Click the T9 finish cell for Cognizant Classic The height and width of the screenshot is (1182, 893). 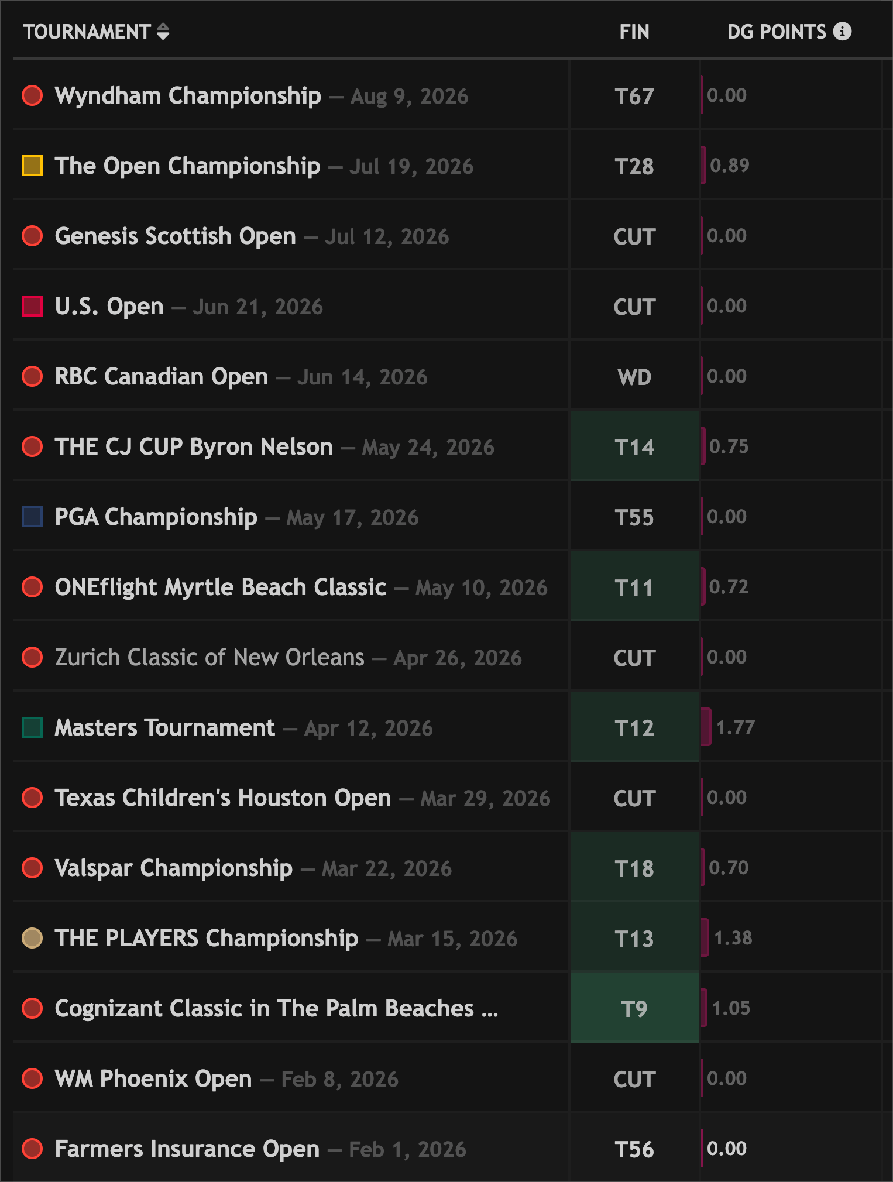(634, 1008)
